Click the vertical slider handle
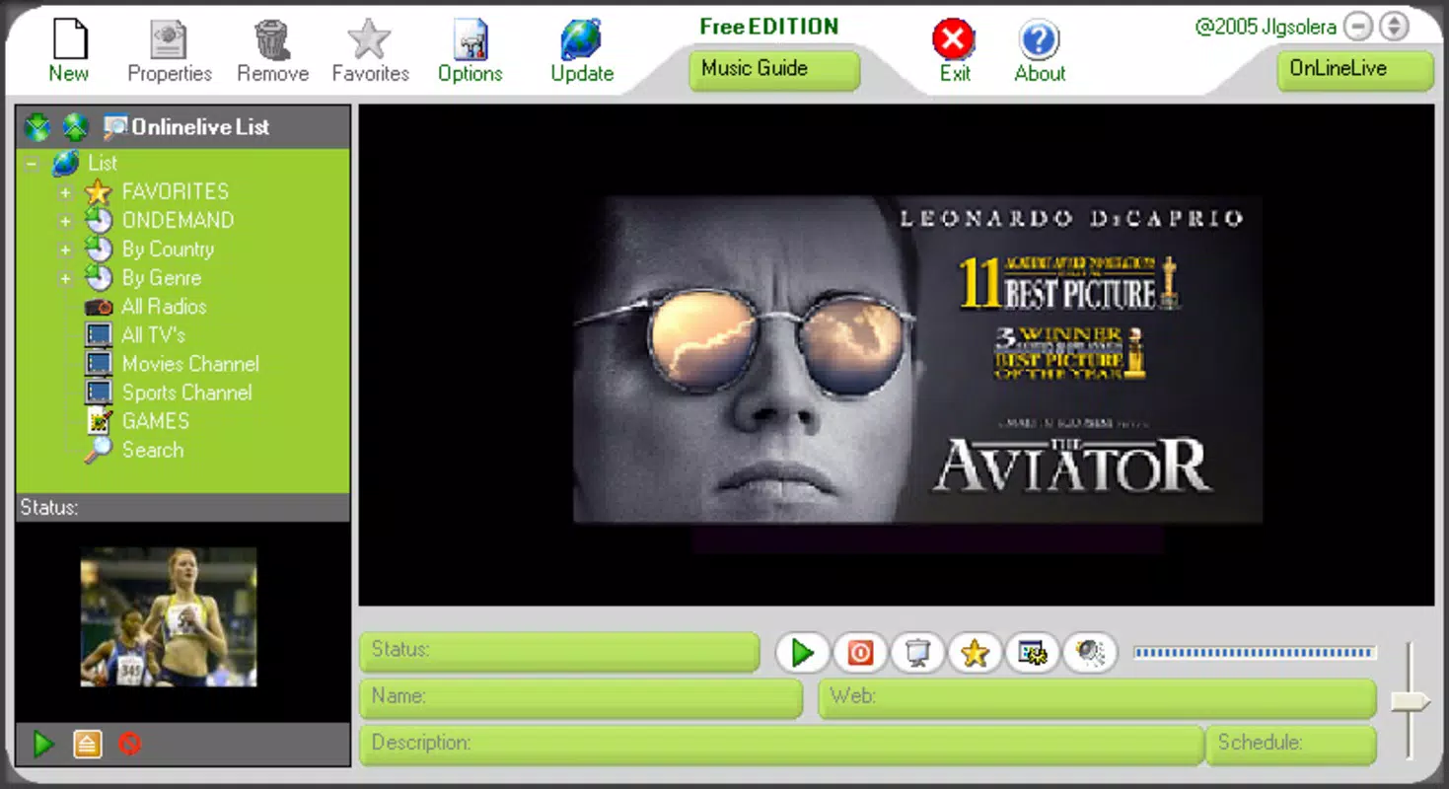Viewport: 1449px width, 789px height. (1411, 701)
